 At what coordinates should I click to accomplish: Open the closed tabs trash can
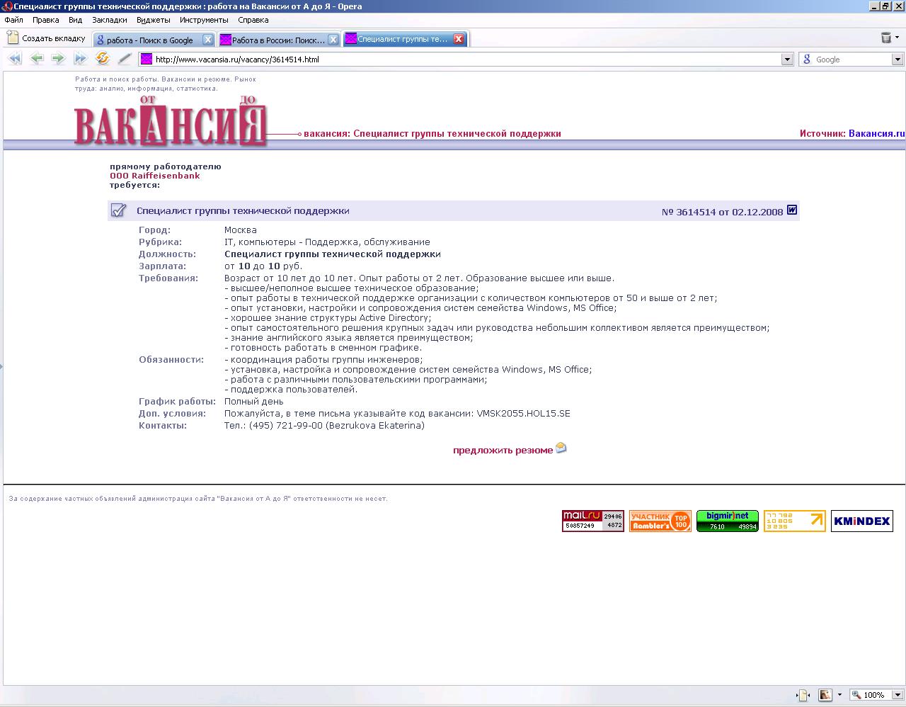coord(886,38)
